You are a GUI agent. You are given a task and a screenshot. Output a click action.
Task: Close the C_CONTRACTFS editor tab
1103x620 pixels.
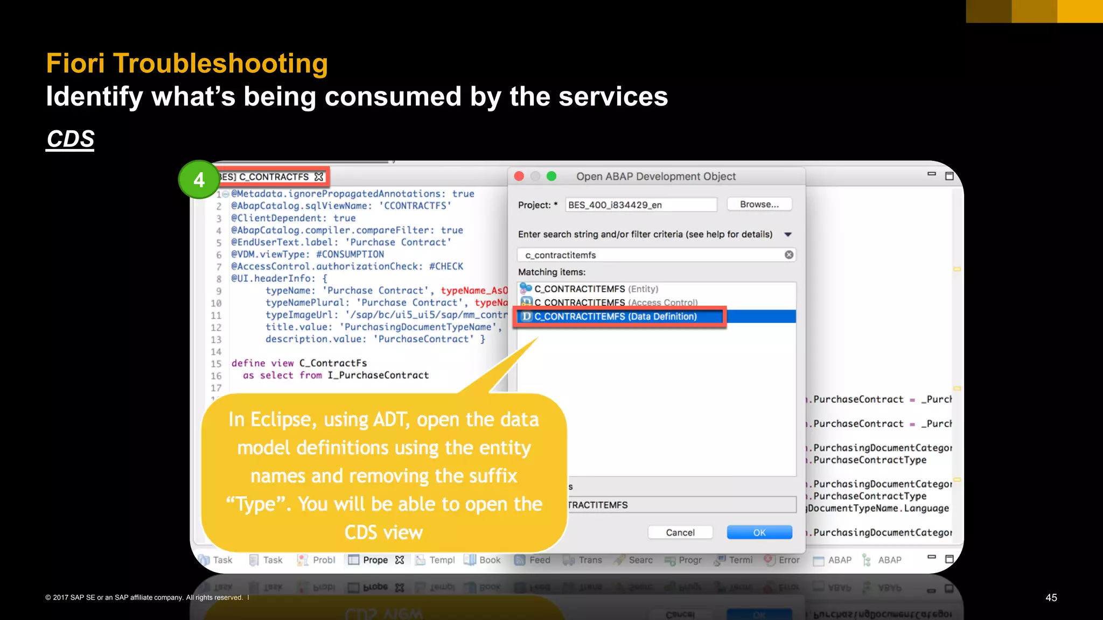[x=319, y=177]
